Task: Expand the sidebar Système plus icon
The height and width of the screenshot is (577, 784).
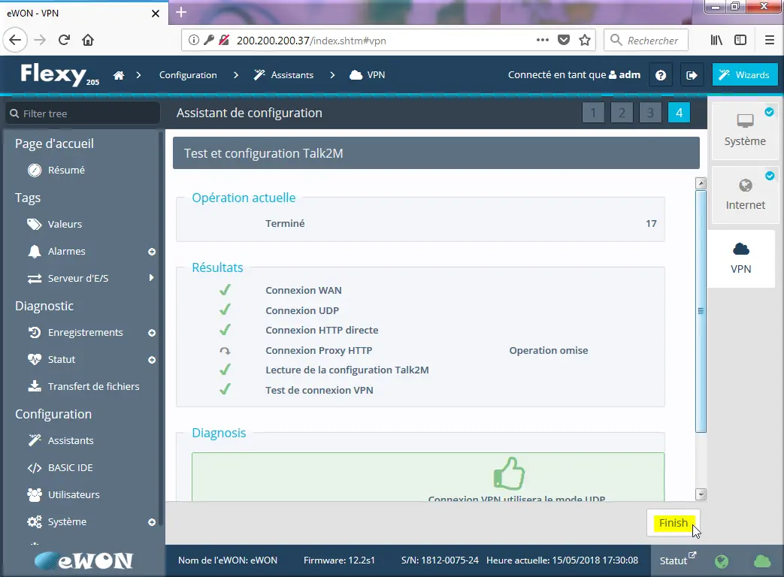Action: coord(152,522)
